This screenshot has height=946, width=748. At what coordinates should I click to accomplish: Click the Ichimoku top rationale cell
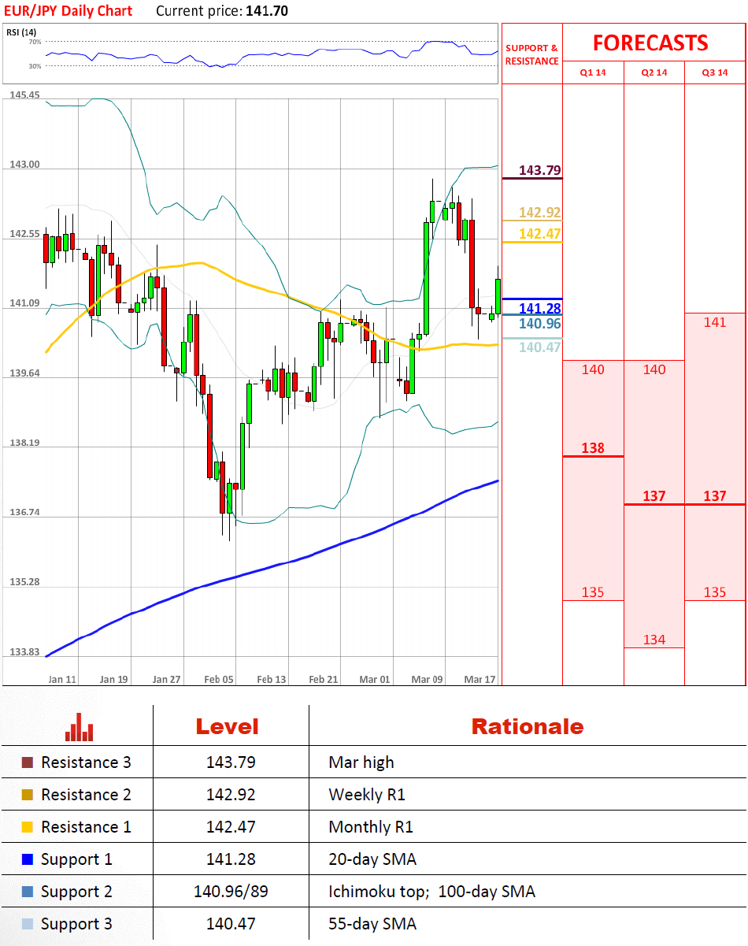click(x=431, y=892)
